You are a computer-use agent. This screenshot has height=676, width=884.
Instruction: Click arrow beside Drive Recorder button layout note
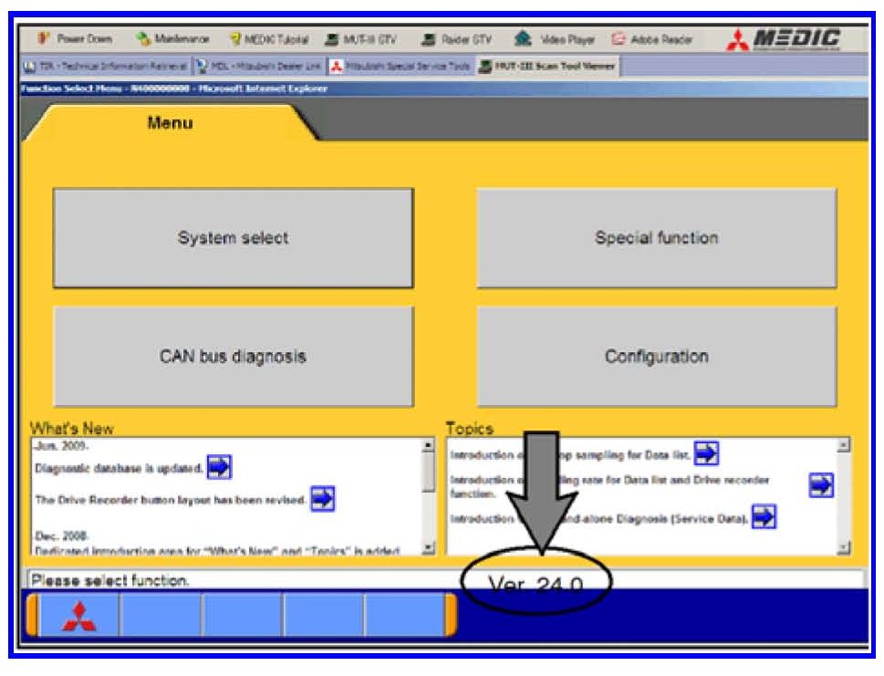coord(323,498)
